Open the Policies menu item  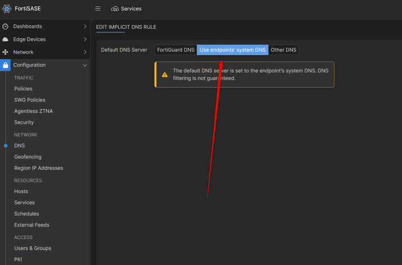click(23, 89)
